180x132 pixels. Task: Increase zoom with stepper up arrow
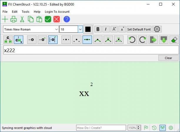click(x=139, y=126)
